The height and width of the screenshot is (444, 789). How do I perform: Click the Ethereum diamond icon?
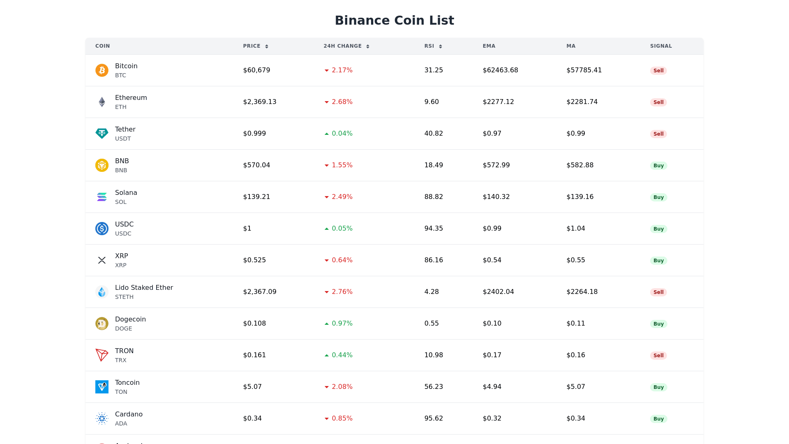pos(102,102)
